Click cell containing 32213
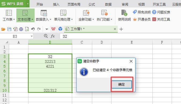 tap(50, 61)
